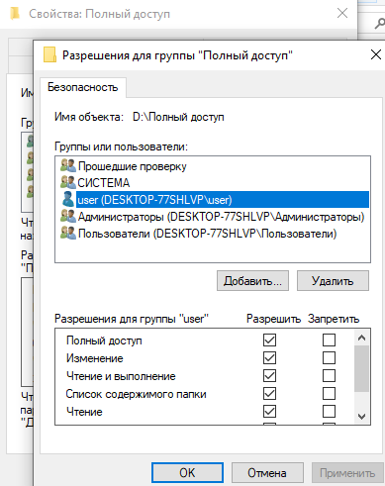Viewport: 385px width, 486px height.
Task: Cancel with the Отмена button
Action: [x=267, y=473]
